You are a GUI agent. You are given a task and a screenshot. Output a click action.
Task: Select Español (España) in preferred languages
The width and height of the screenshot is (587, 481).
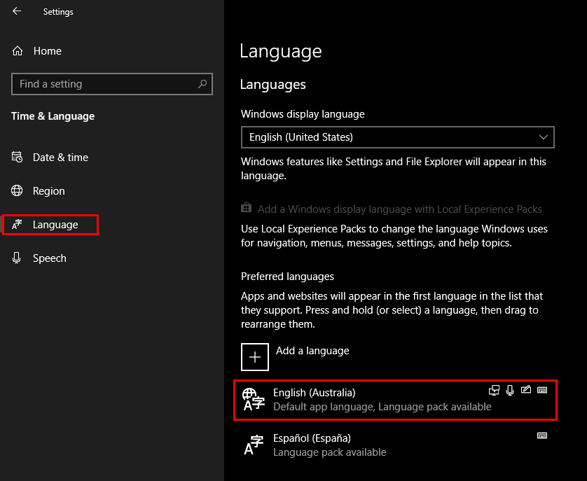(395, 445)
